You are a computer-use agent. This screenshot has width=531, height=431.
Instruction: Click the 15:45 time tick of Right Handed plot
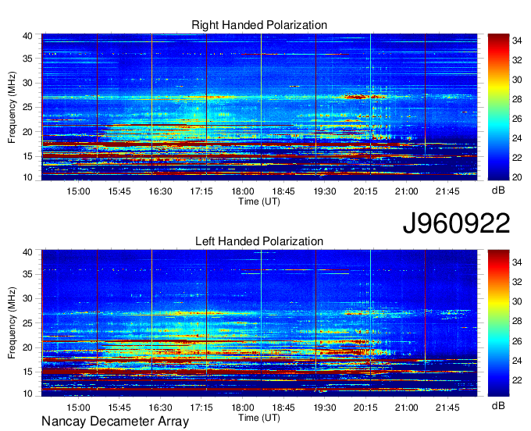coord(119,191)
